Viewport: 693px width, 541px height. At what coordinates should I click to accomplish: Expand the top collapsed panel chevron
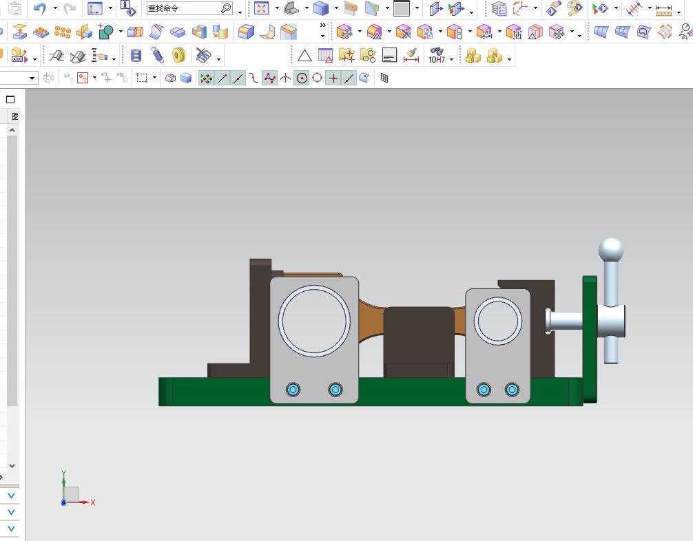tap(12, 496)
